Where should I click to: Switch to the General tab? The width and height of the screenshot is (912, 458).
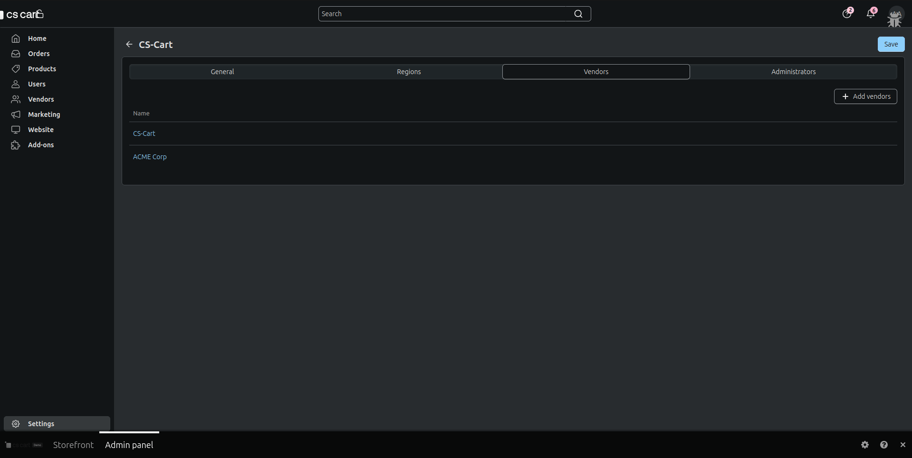pos(222,72)
